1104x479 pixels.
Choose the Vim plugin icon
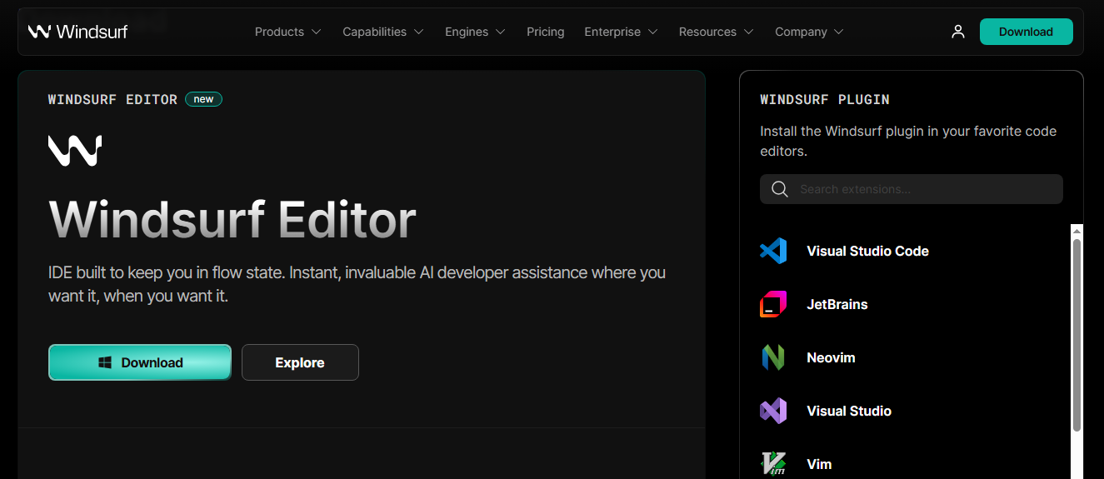[x=773, y=463]
